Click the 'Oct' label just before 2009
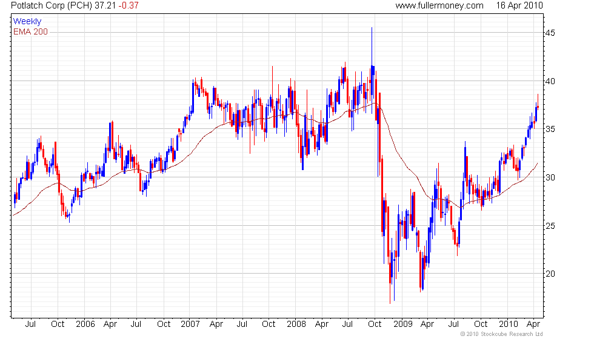The height and width of the screenshot is (339, 594). pos(375,324)
